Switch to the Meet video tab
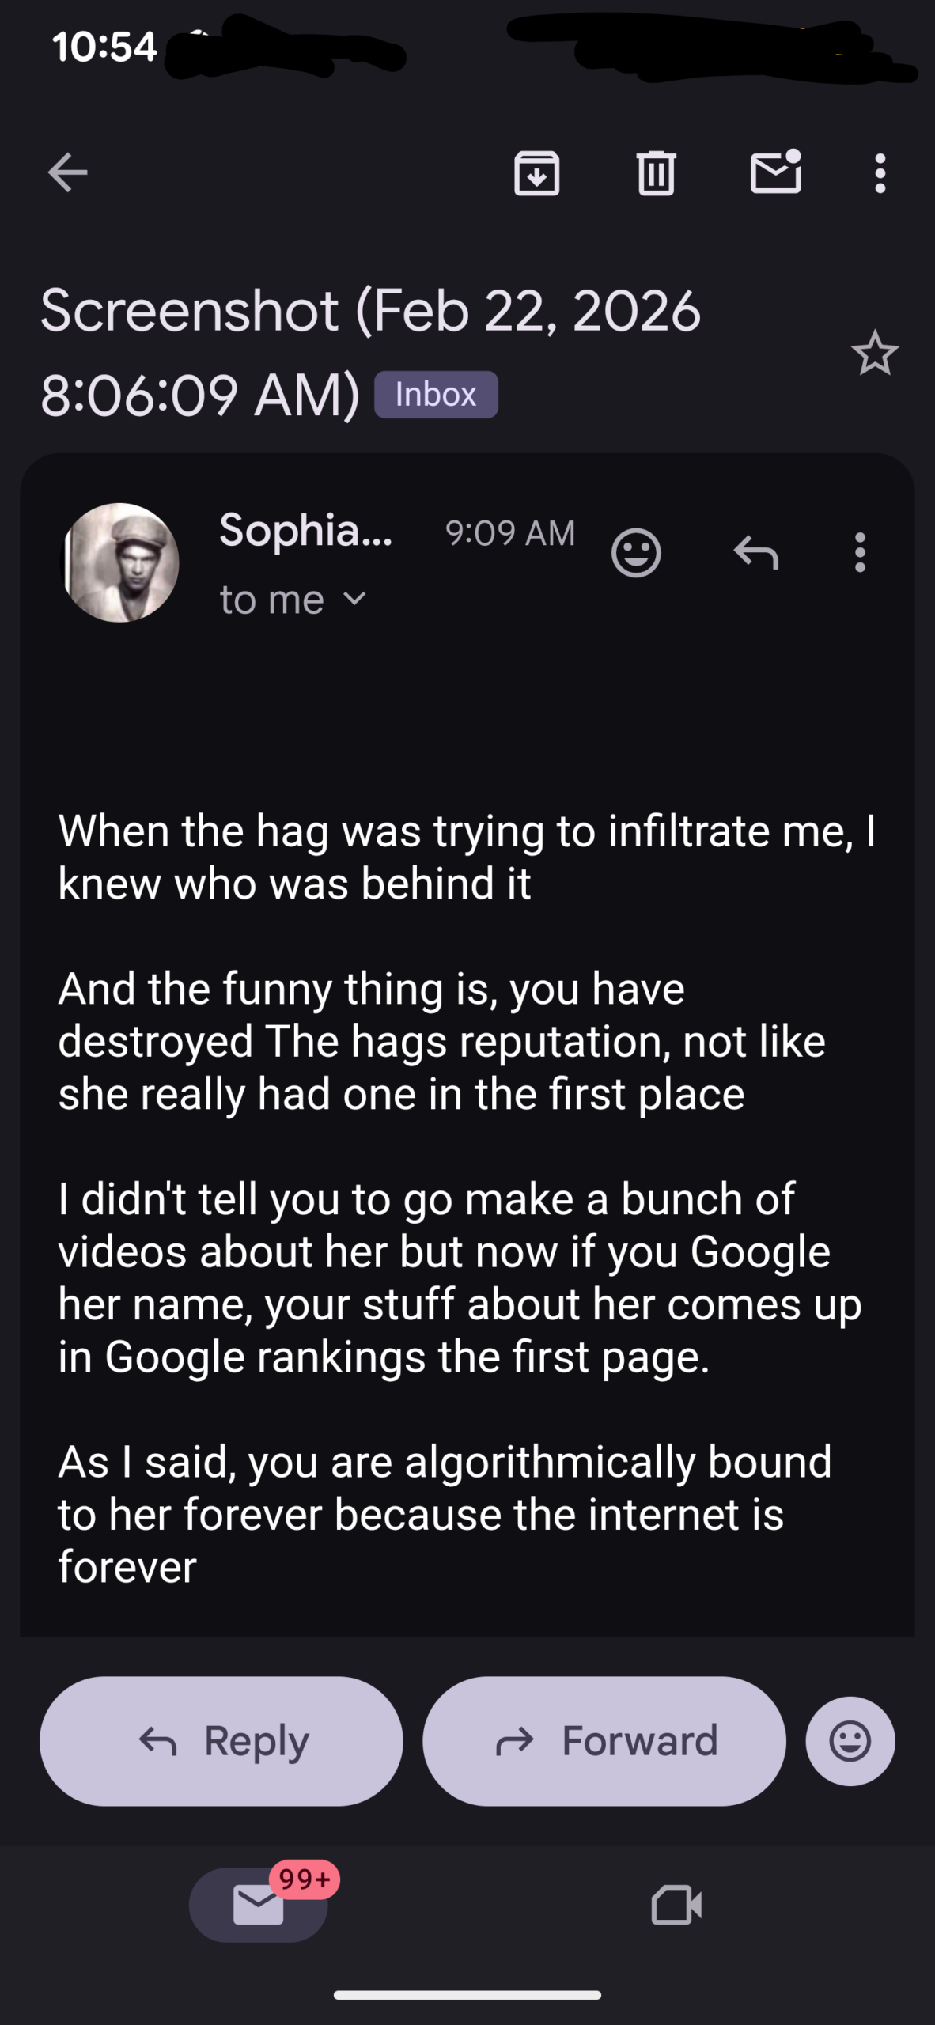This screenshot has width=935, height=2025. pyautogui.click(x=676, y=1904)
